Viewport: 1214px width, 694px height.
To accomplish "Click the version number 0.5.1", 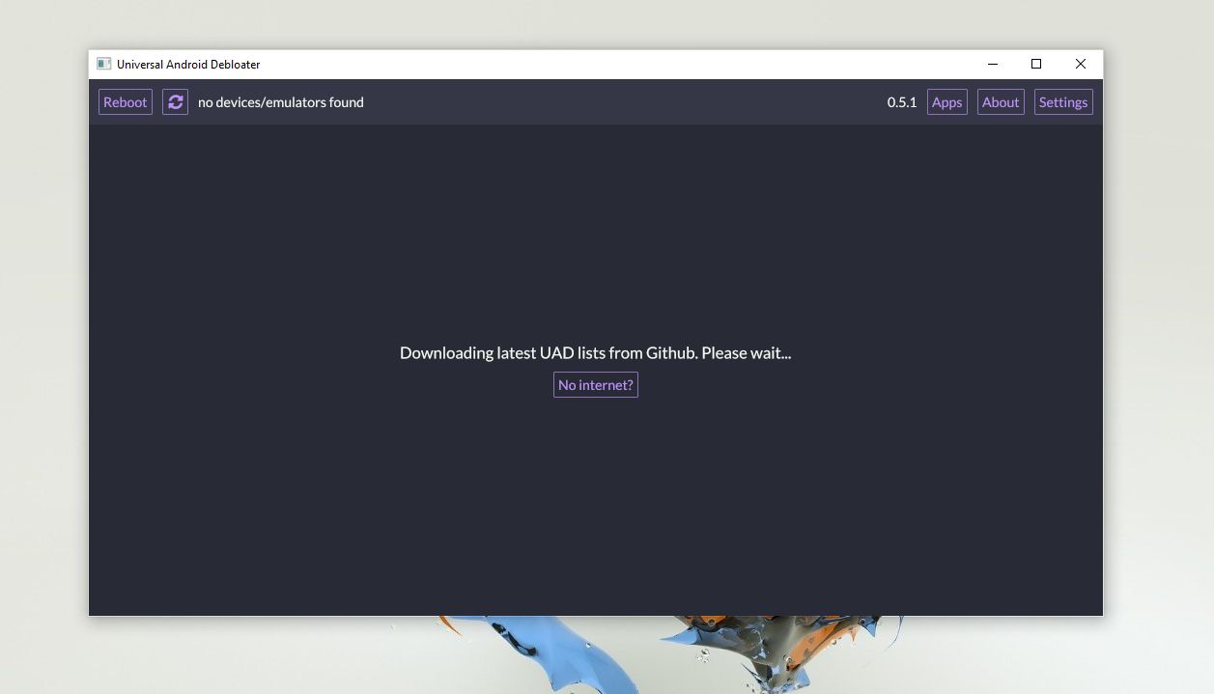I will (x=902, y=102).
